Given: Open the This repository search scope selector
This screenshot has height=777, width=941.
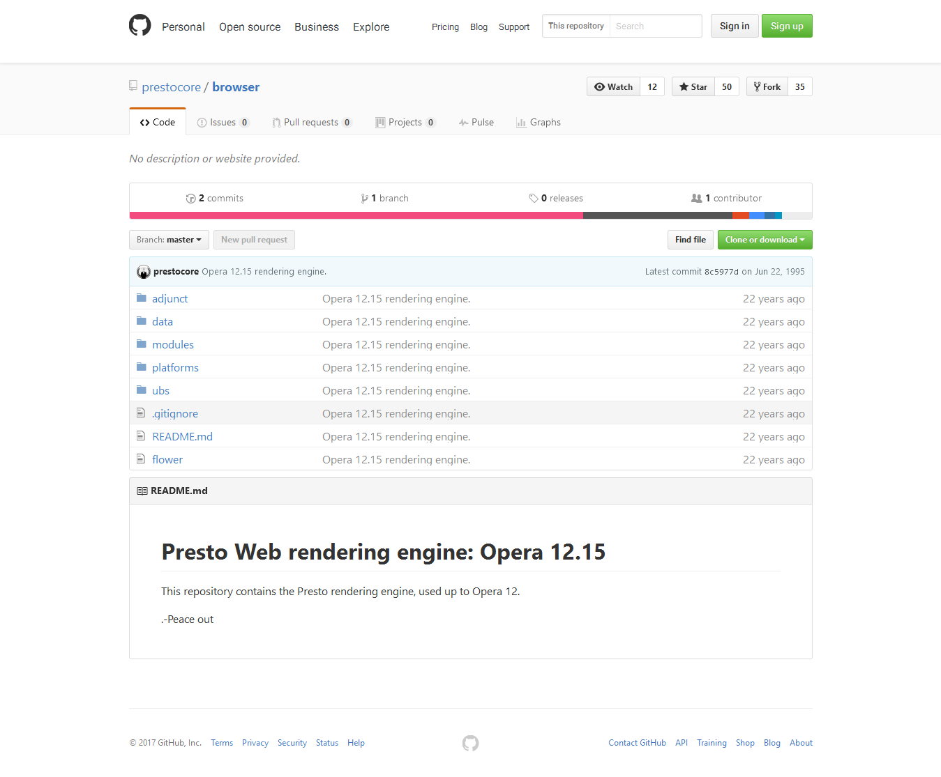Looking at the screenshot, I should tap(576, 26).
